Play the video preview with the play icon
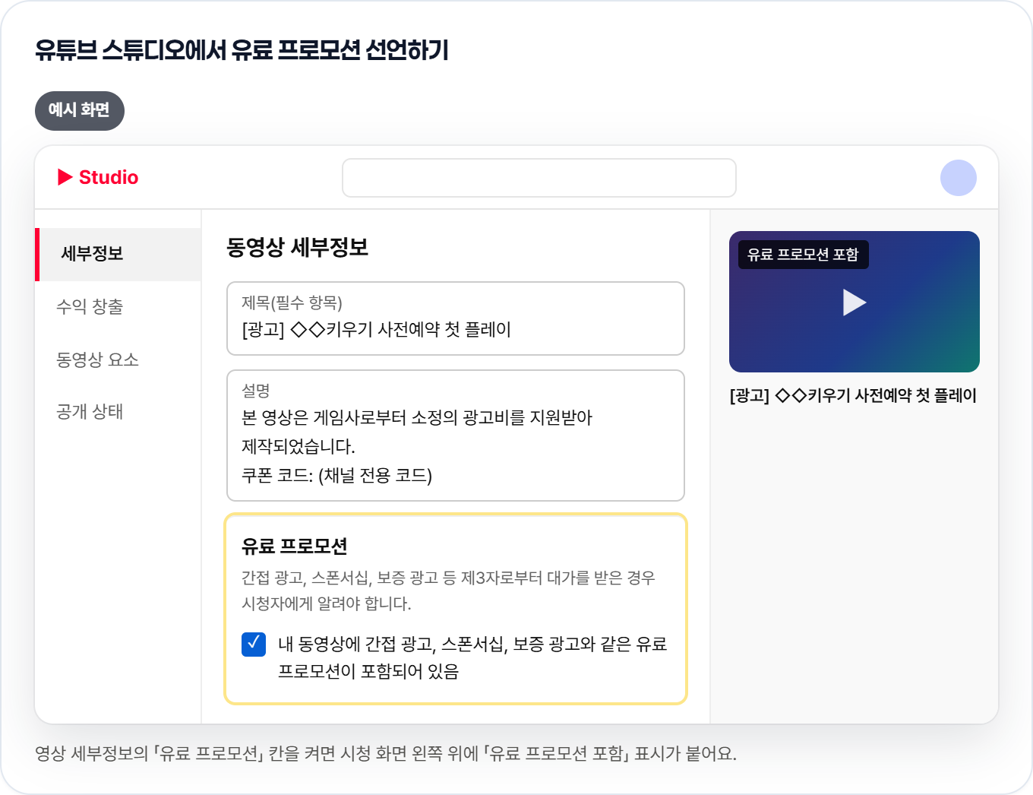 tap(855, 302)
